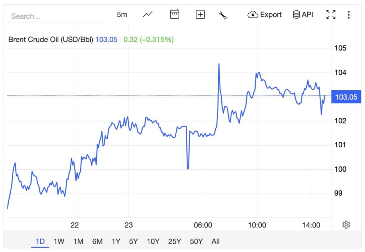Select the 6M chart view
The height and width of the screenshot is (252, 365).
[97, 241]
